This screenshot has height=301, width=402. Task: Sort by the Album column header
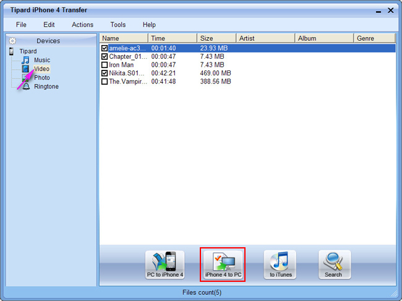(x=324, y=38)
